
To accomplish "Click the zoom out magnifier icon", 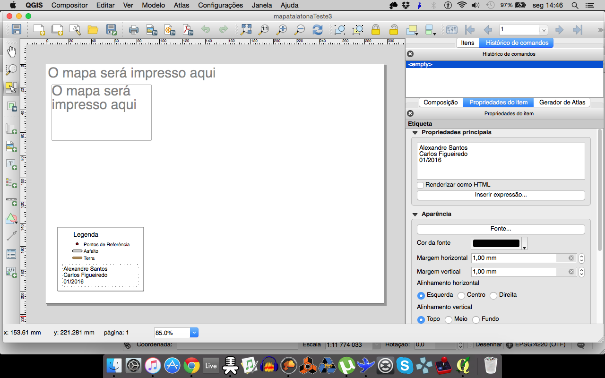I will coord(300,30).
